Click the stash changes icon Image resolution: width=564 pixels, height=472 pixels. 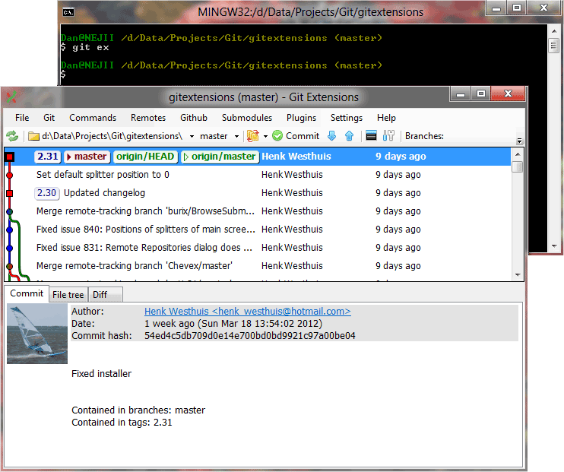click(253, 135)
